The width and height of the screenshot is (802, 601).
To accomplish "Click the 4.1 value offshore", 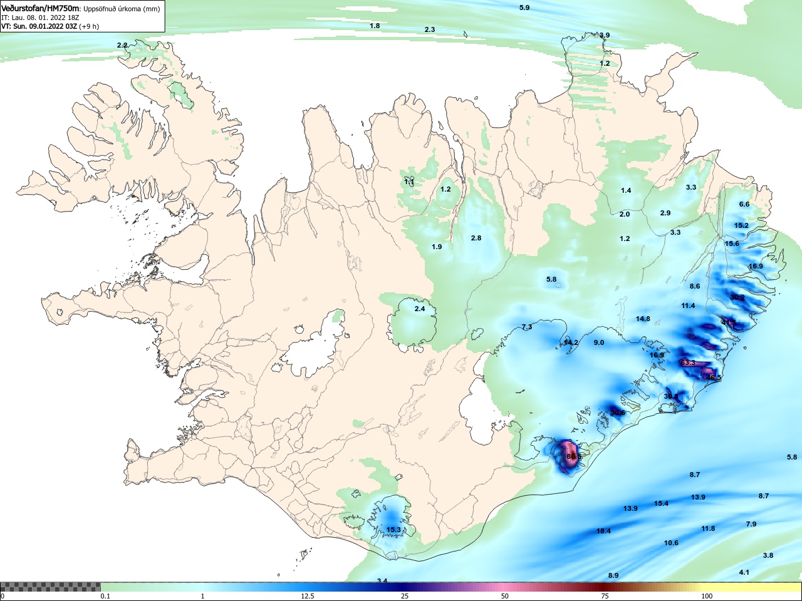I will coord(744,572).
